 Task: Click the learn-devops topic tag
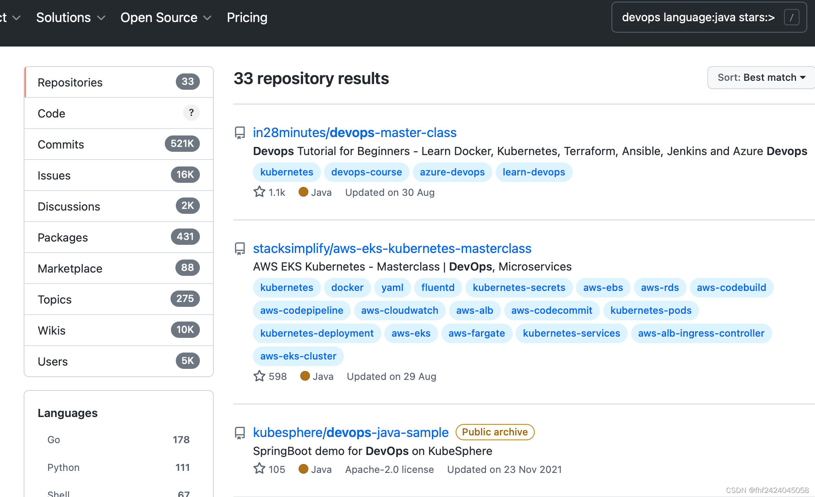tap(534, 172)
